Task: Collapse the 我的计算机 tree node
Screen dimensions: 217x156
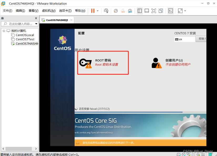Action: (x=4, y=31)
